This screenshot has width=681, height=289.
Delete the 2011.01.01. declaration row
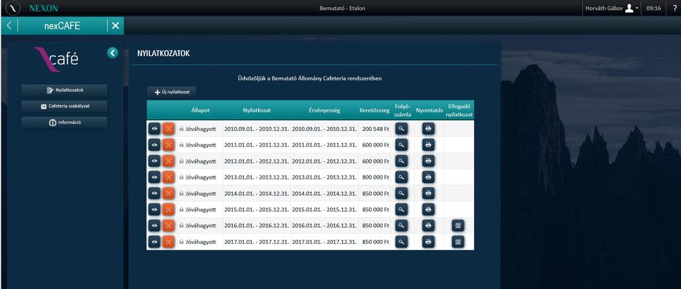[x=168, y=145]
